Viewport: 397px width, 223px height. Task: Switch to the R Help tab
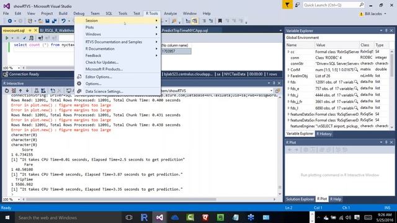(x=336, y=199)
